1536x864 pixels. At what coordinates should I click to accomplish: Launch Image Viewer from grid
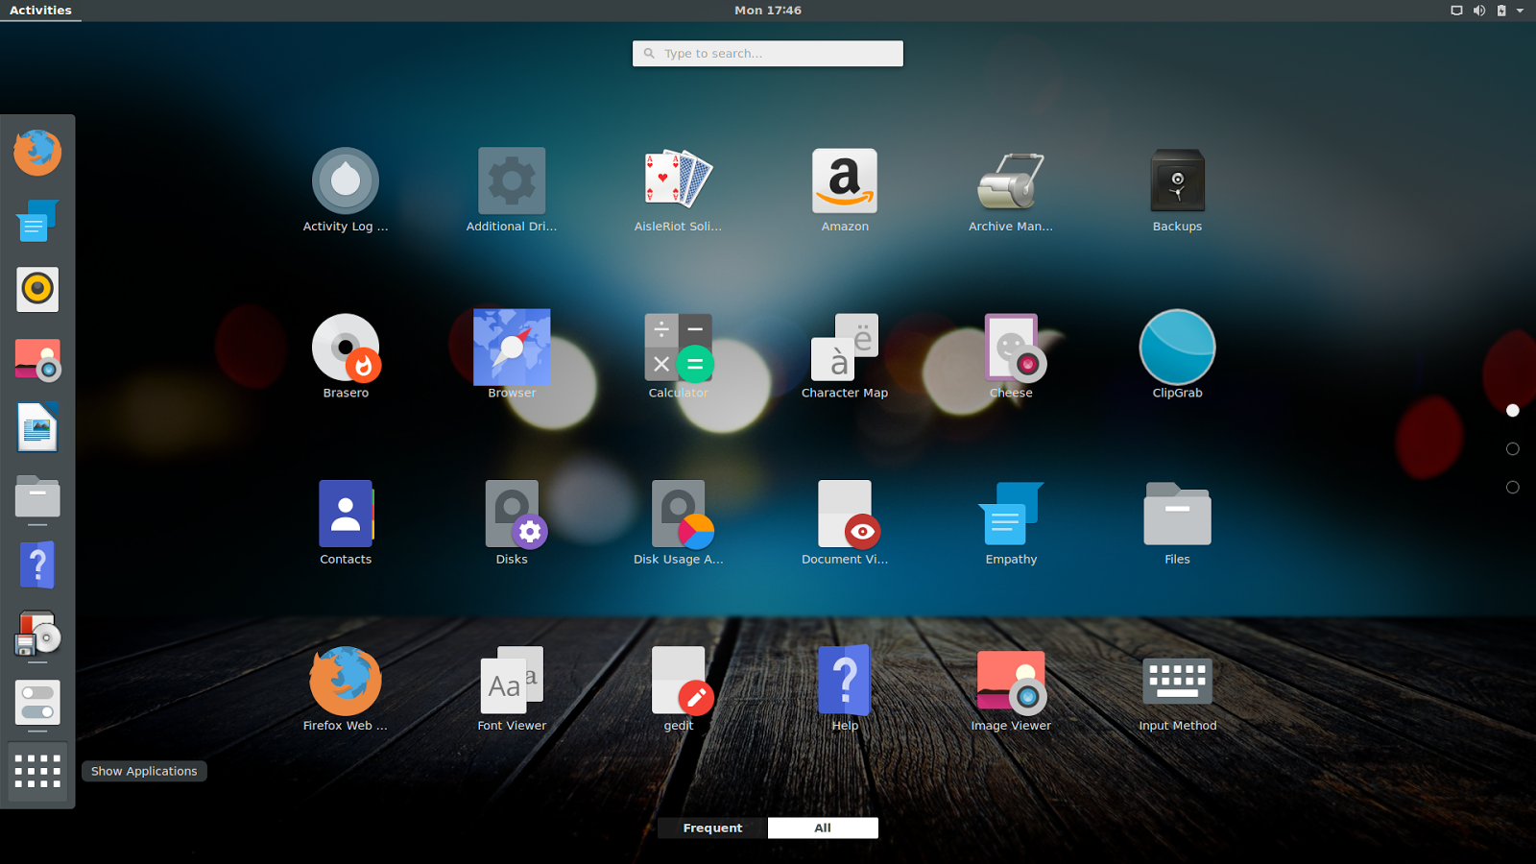coord(1011,689)
